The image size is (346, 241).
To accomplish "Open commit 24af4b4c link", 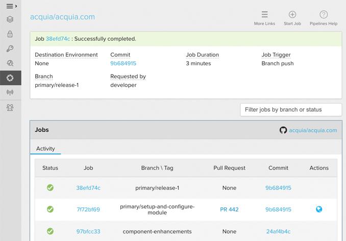I will [x=278, y=231].
